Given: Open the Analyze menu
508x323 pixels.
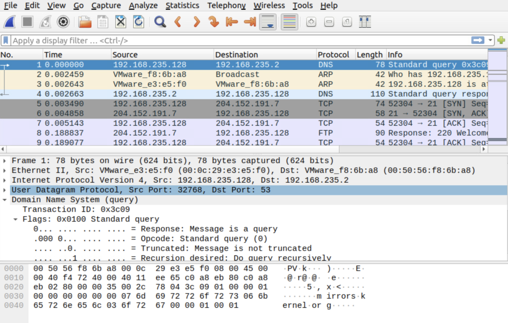Looking at the screenshot, I should [143, 5].
